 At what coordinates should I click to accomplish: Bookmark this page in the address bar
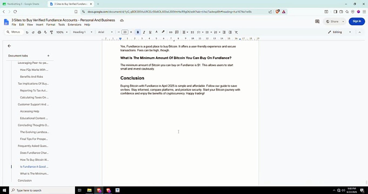[76, 12]
